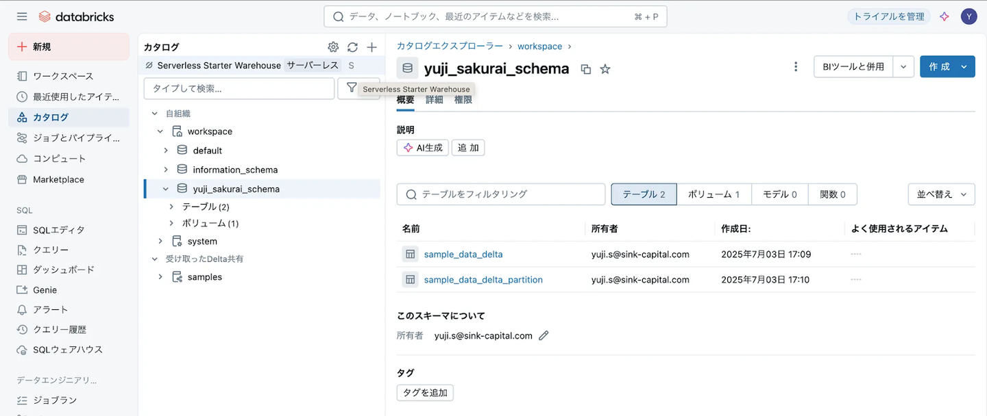Expand the information_schema node
Viewport: 987px width, 416px height.
click(166, 170)
